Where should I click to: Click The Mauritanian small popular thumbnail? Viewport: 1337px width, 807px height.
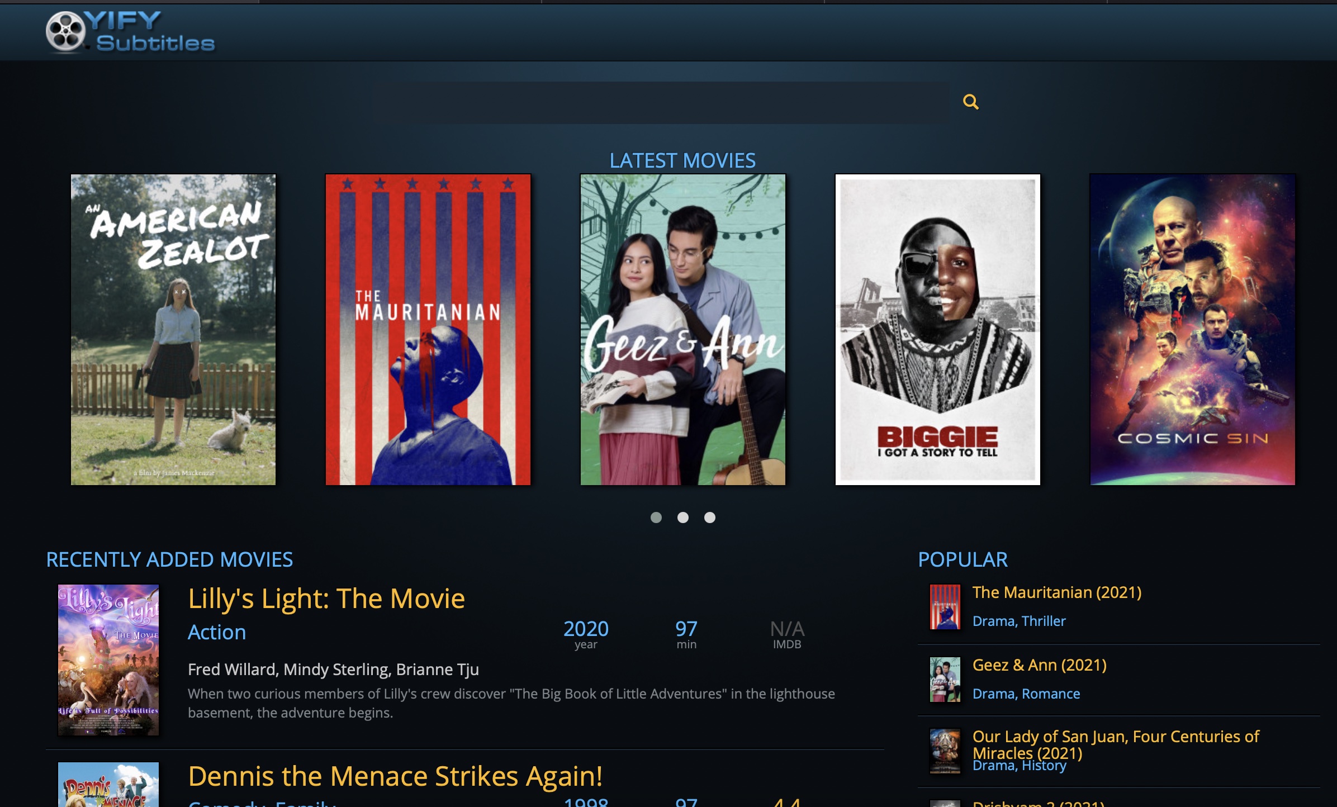tap(945, 607)
